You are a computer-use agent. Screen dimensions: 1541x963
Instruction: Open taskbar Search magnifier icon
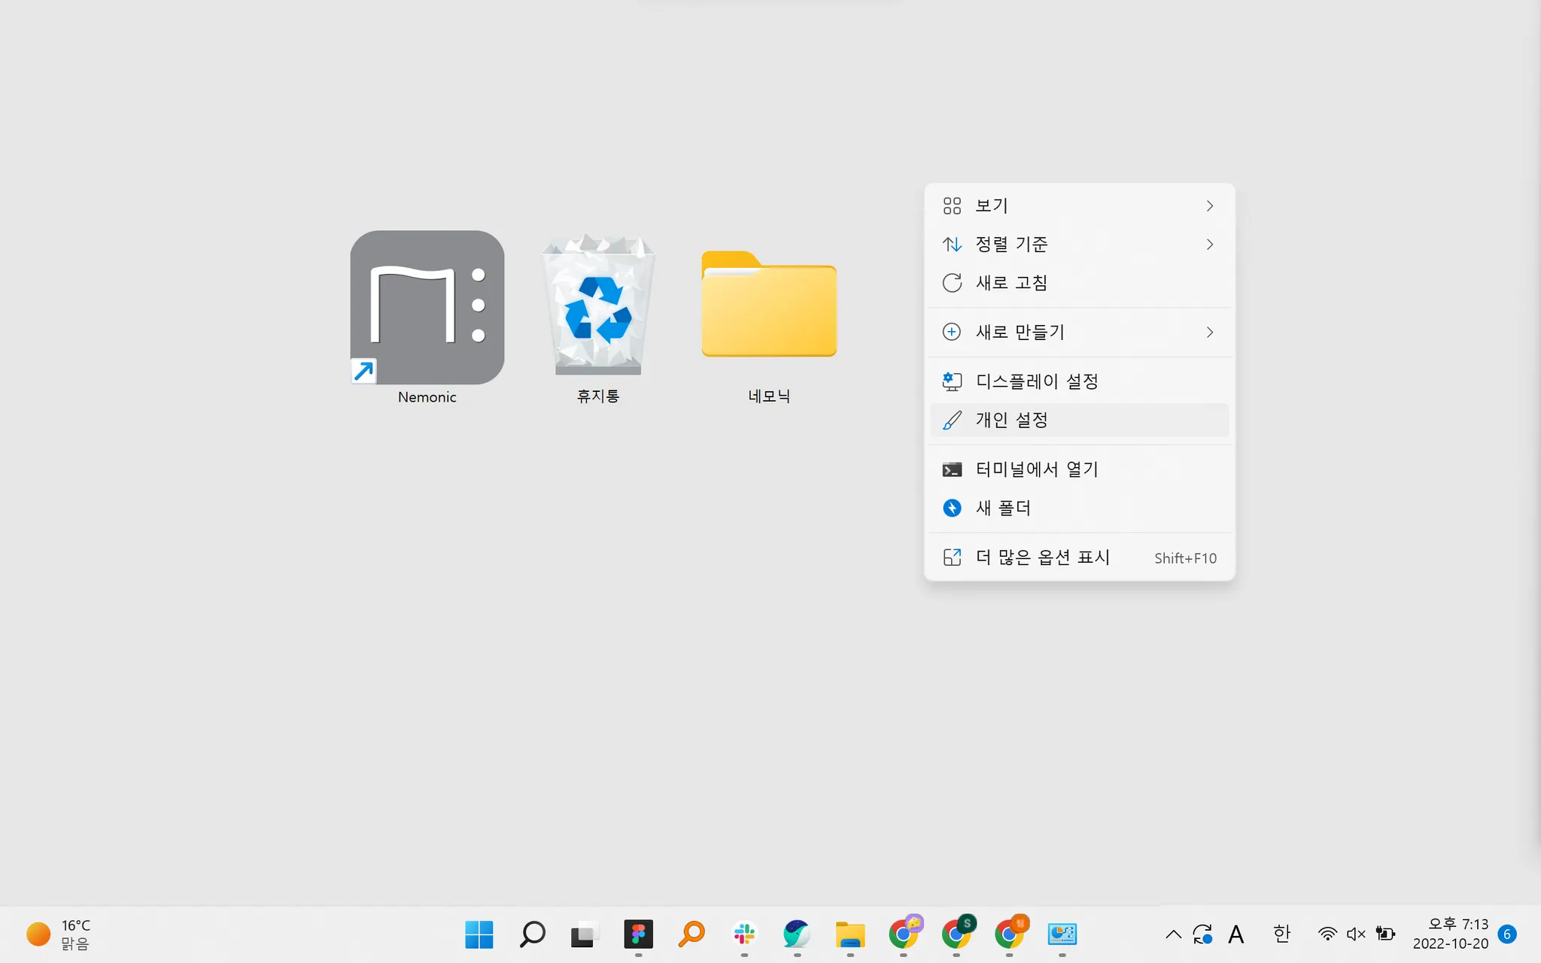[532, 934]
